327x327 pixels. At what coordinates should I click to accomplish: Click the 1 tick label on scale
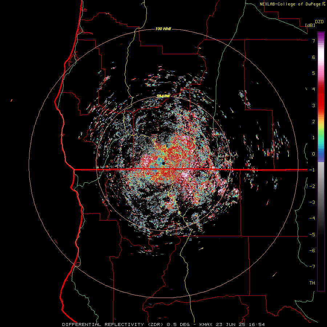(x=314, y=138)
